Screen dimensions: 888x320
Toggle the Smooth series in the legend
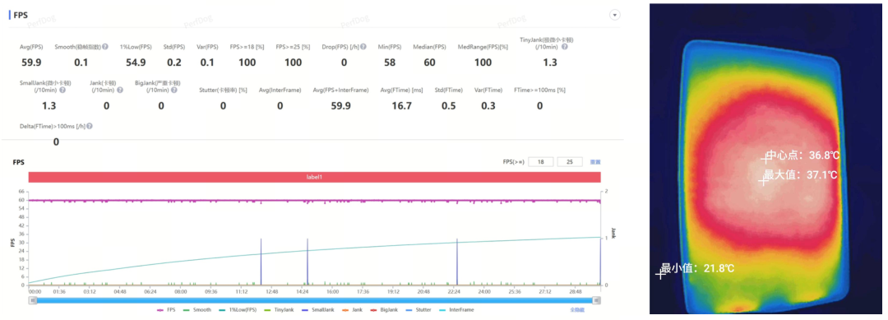coord(197,310)
